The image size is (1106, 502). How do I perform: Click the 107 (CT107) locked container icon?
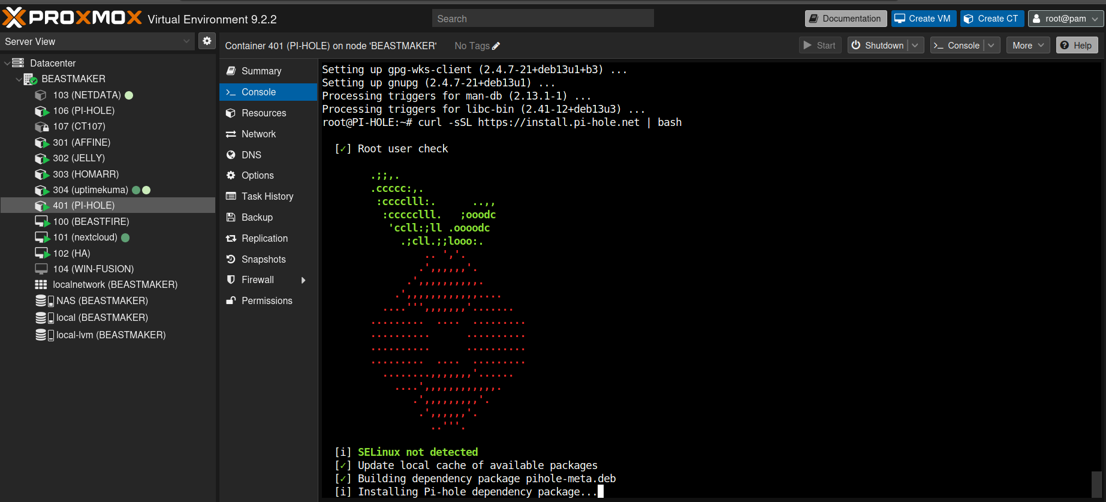(41, 127)
